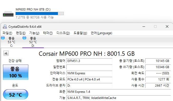Click the 좋음 100 % health status button
Viewport: 173px width, 101px height.
point(16,72)
